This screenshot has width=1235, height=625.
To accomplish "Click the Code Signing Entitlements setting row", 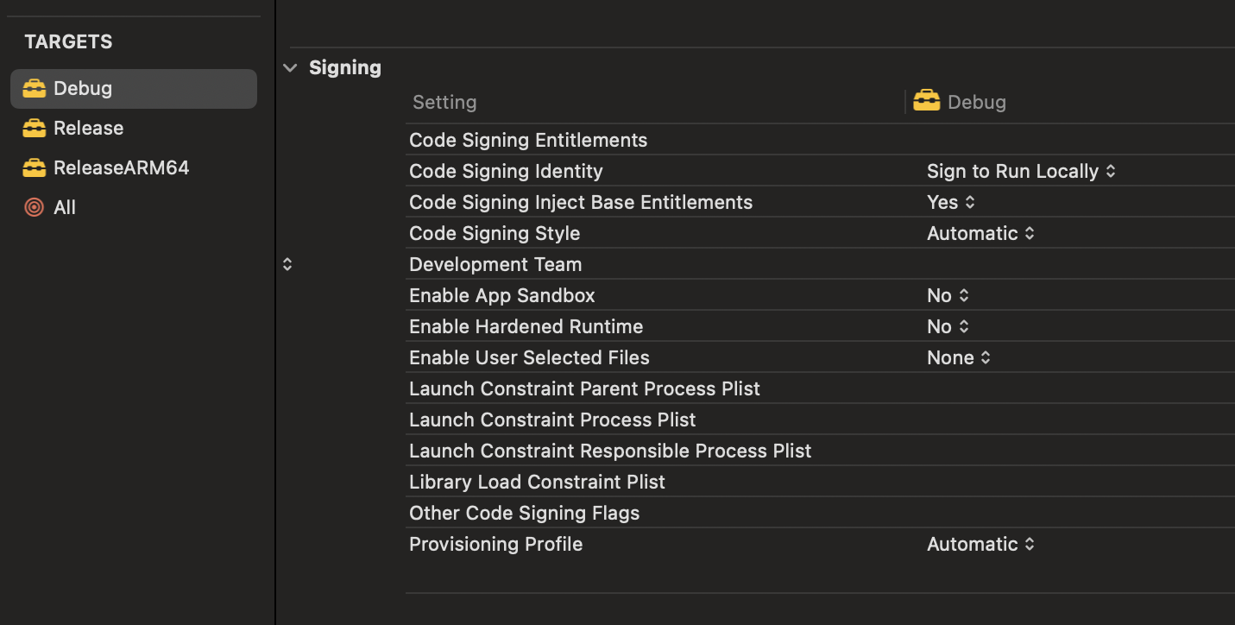I will tap(820, 140).
